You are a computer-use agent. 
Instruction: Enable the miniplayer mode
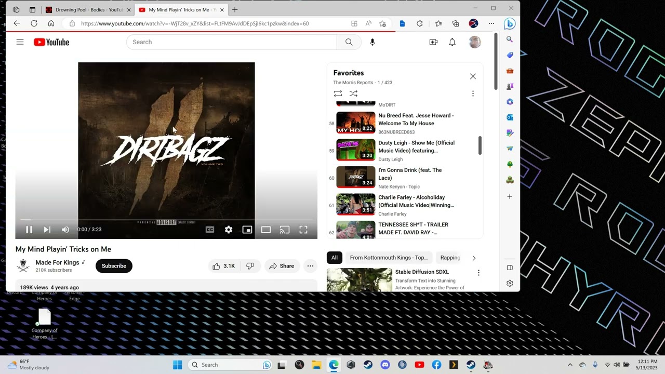tap(247, 230)
